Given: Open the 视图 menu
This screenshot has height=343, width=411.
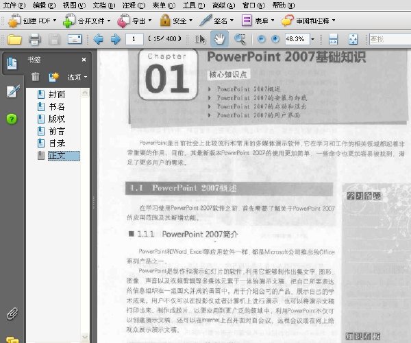Looking at the screenshot, I should point(74,5).
